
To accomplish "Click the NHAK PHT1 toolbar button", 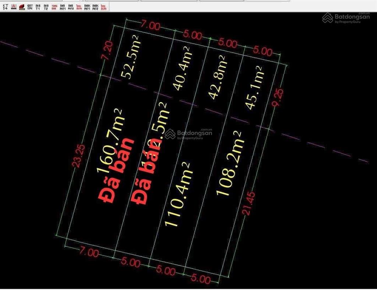I will (87, 7).
